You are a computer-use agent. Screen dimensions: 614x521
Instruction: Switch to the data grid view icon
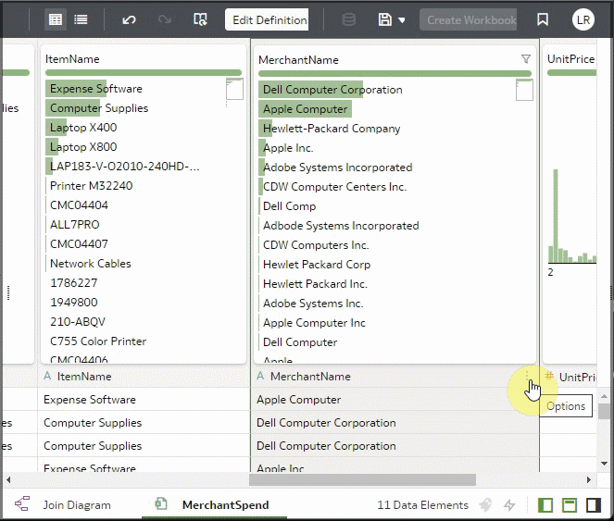point(56,19)
